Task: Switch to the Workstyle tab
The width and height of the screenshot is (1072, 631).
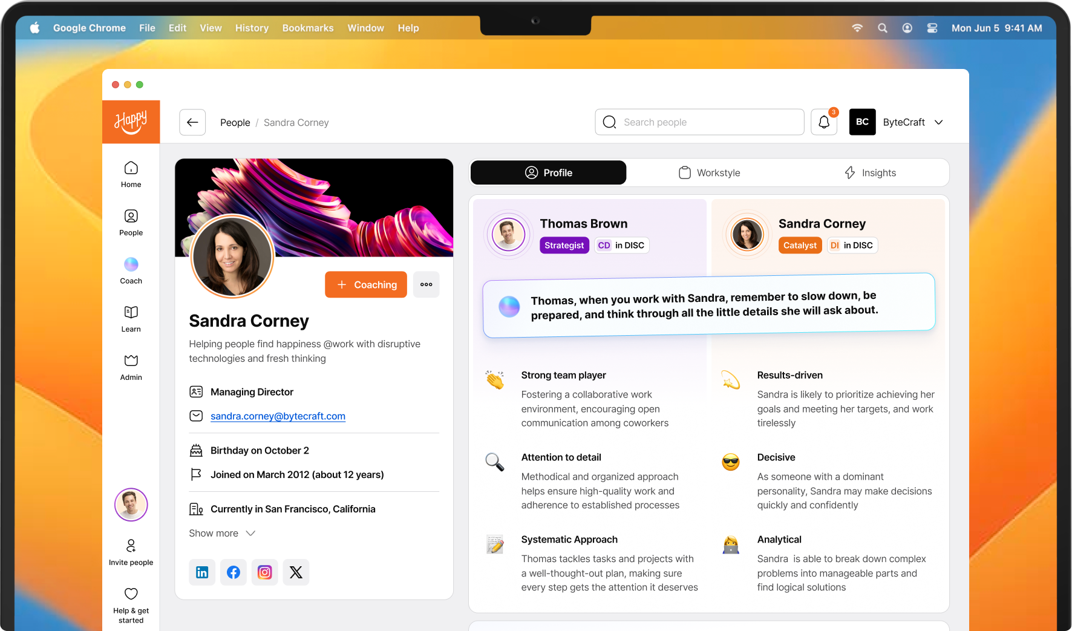Action: pyautogui.click(x=709, y=172)
